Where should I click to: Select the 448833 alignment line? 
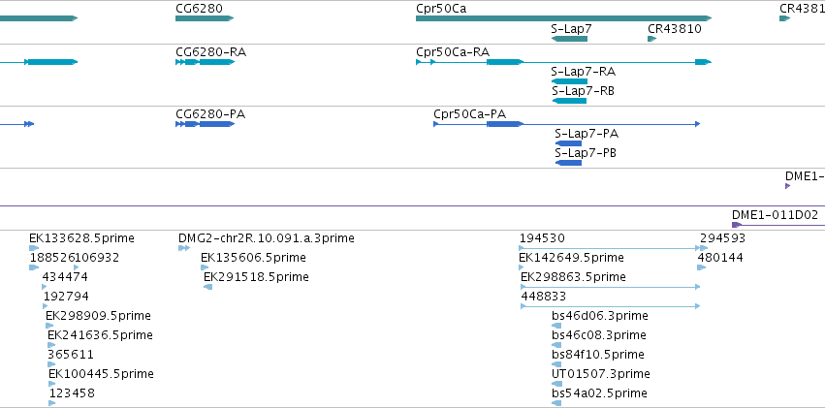point(611,306)
